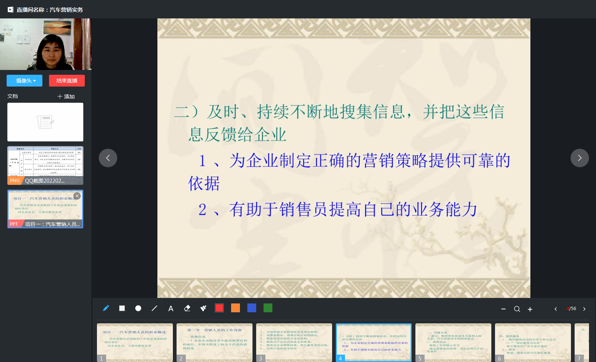The image size is (596, 362).
Task: Select the pencil drawing tool
Action: [x=106, y=308]
